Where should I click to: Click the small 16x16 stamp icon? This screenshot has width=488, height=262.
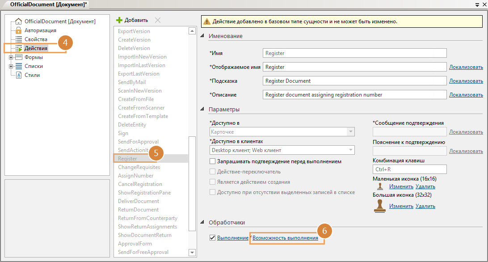pyautogui.click(x=380, y=186)
